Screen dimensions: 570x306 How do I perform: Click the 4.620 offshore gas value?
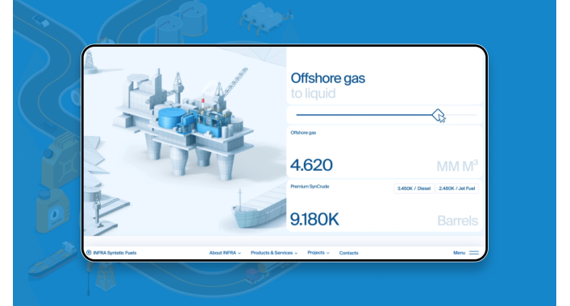pyautogui.click(x=311, y=165)
